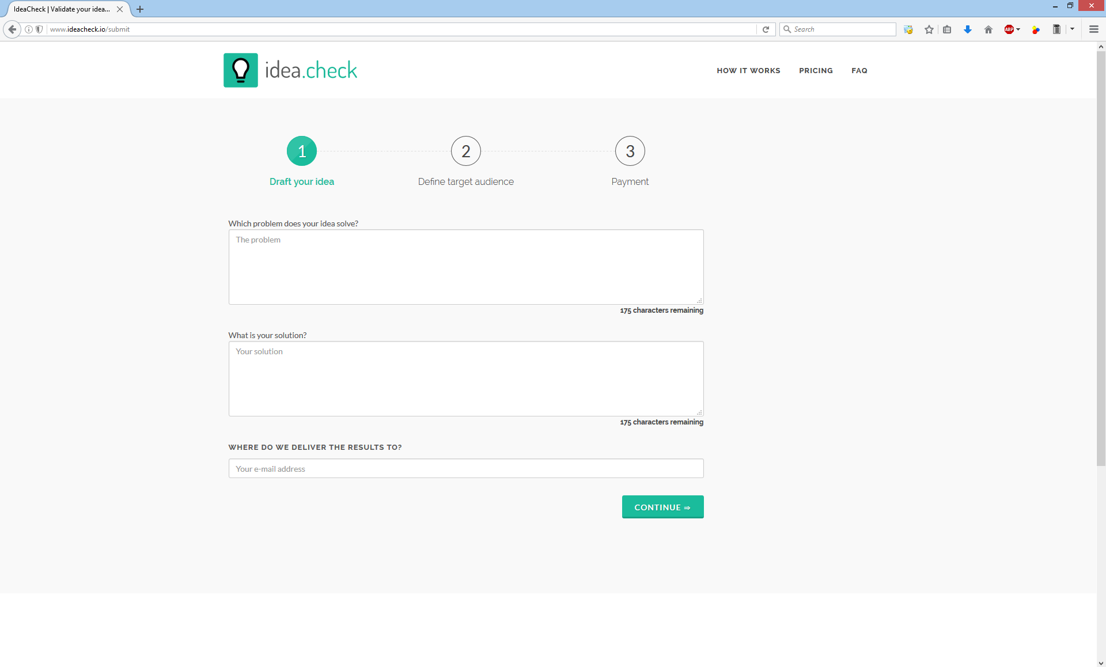Image resolution: width=1106 pixels, height=667 pixels.
Task: Open the Downloads panel arrow icon
Action: [x=967, y=29]
